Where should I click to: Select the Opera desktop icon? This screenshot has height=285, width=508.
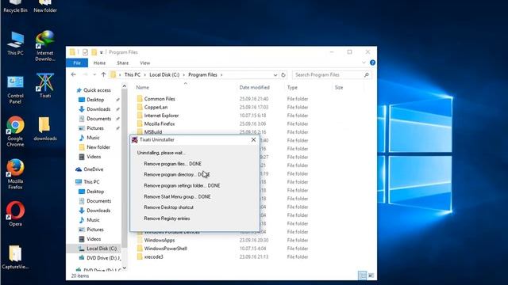[15, 214]
